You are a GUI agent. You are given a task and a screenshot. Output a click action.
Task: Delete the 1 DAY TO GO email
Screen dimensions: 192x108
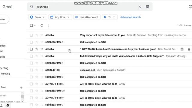[x=189, y=49]
